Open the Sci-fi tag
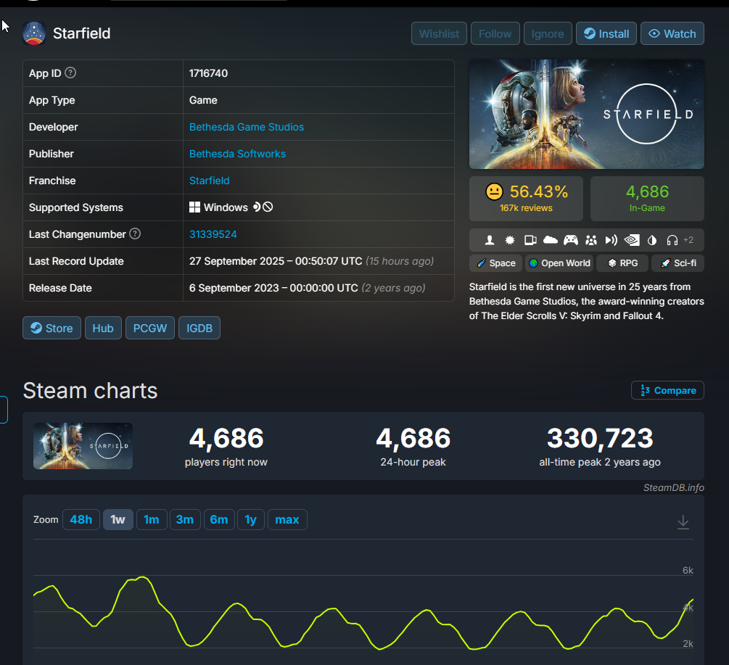729x665 pixels. (677, 263)
